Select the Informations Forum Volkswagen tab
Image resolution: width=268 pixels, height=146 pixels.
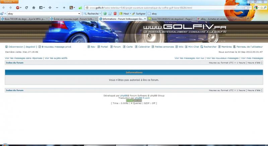tap(123, 19)
